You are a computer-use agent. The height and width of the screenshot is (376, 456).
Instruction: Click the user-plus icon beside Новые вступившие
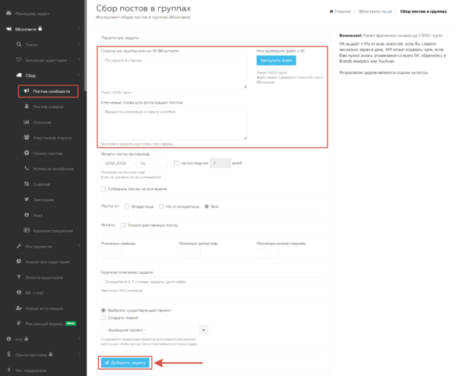point(19,307)
